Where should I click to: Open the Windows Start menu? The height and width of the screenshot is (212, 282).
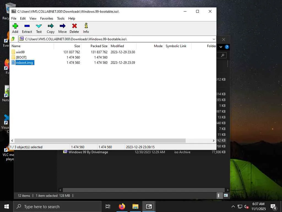click(7, 206)
